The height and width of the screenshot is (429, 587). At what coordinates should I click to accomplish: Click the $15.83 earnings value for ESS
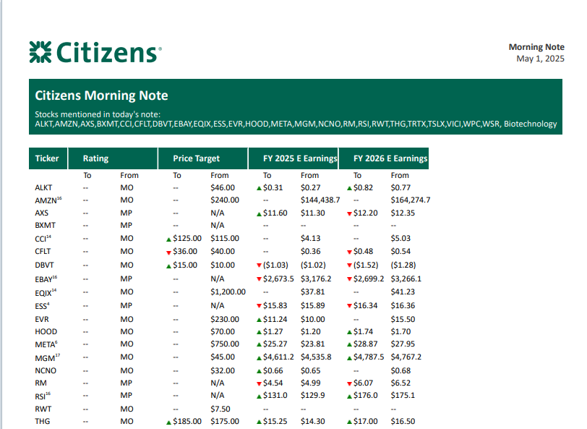pos(275,306)
